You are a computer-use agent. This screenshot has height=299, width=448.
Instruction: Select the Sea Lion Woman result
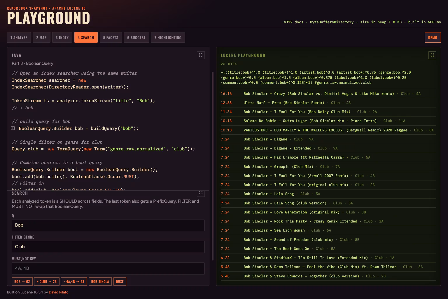click(x=328, y=230)
